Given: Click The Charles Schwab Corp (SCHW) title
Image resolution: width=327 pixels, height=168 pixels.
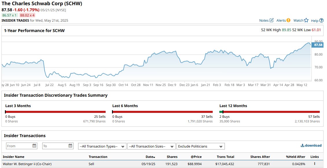Looking at the screenshot, I should tap(42, 3).
